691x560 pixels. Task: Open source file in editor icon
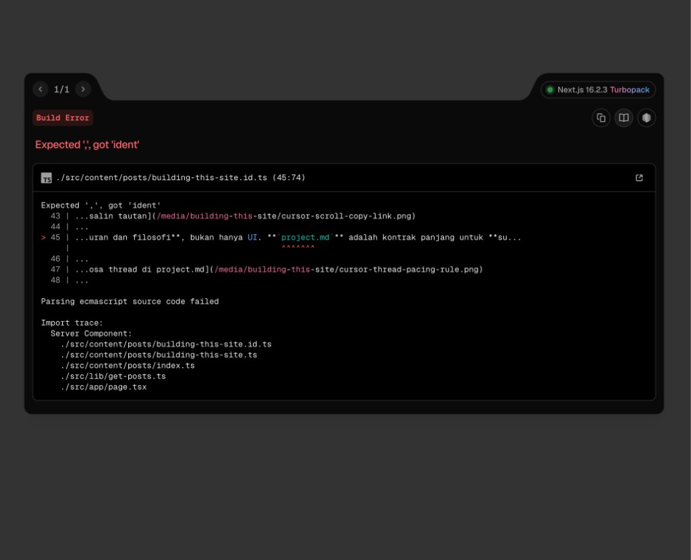(x=639, y=178)
